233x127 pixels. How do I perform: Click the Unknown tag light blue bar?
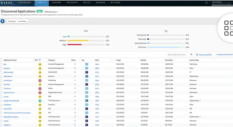(163, 47)
